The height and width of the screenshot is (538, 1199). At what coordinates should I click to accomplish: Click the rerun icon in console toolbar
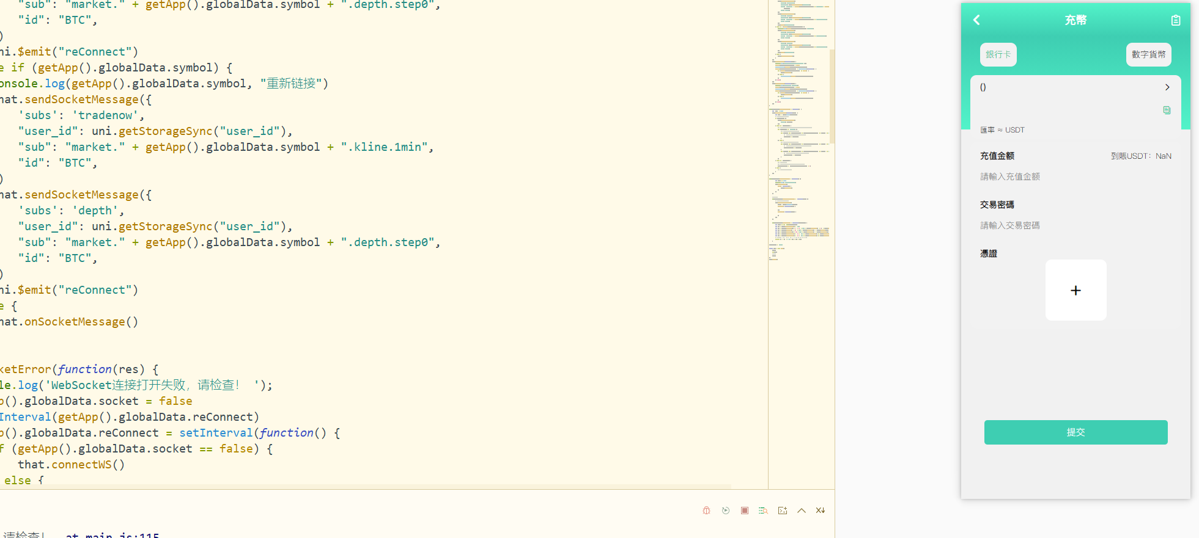(726, 511)
